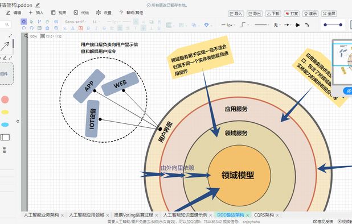Select the hand pan tool
Viewport: 352px width, 224px height.
47,22
